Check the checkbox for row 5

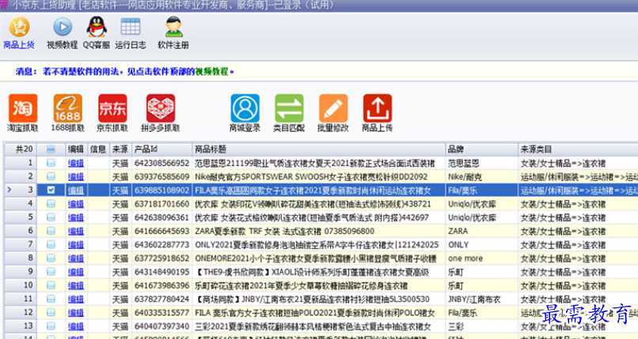click(51, 217)
